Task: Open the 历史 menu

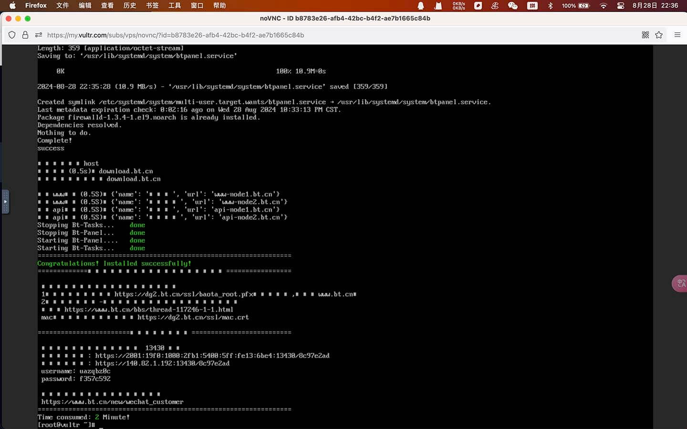Action: tap(130, 6)
